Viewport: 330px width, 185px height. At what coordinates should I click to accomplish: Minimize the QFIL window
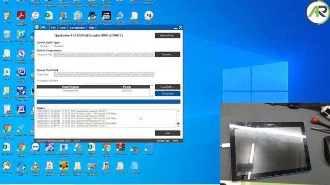click(x=176, y=28)
